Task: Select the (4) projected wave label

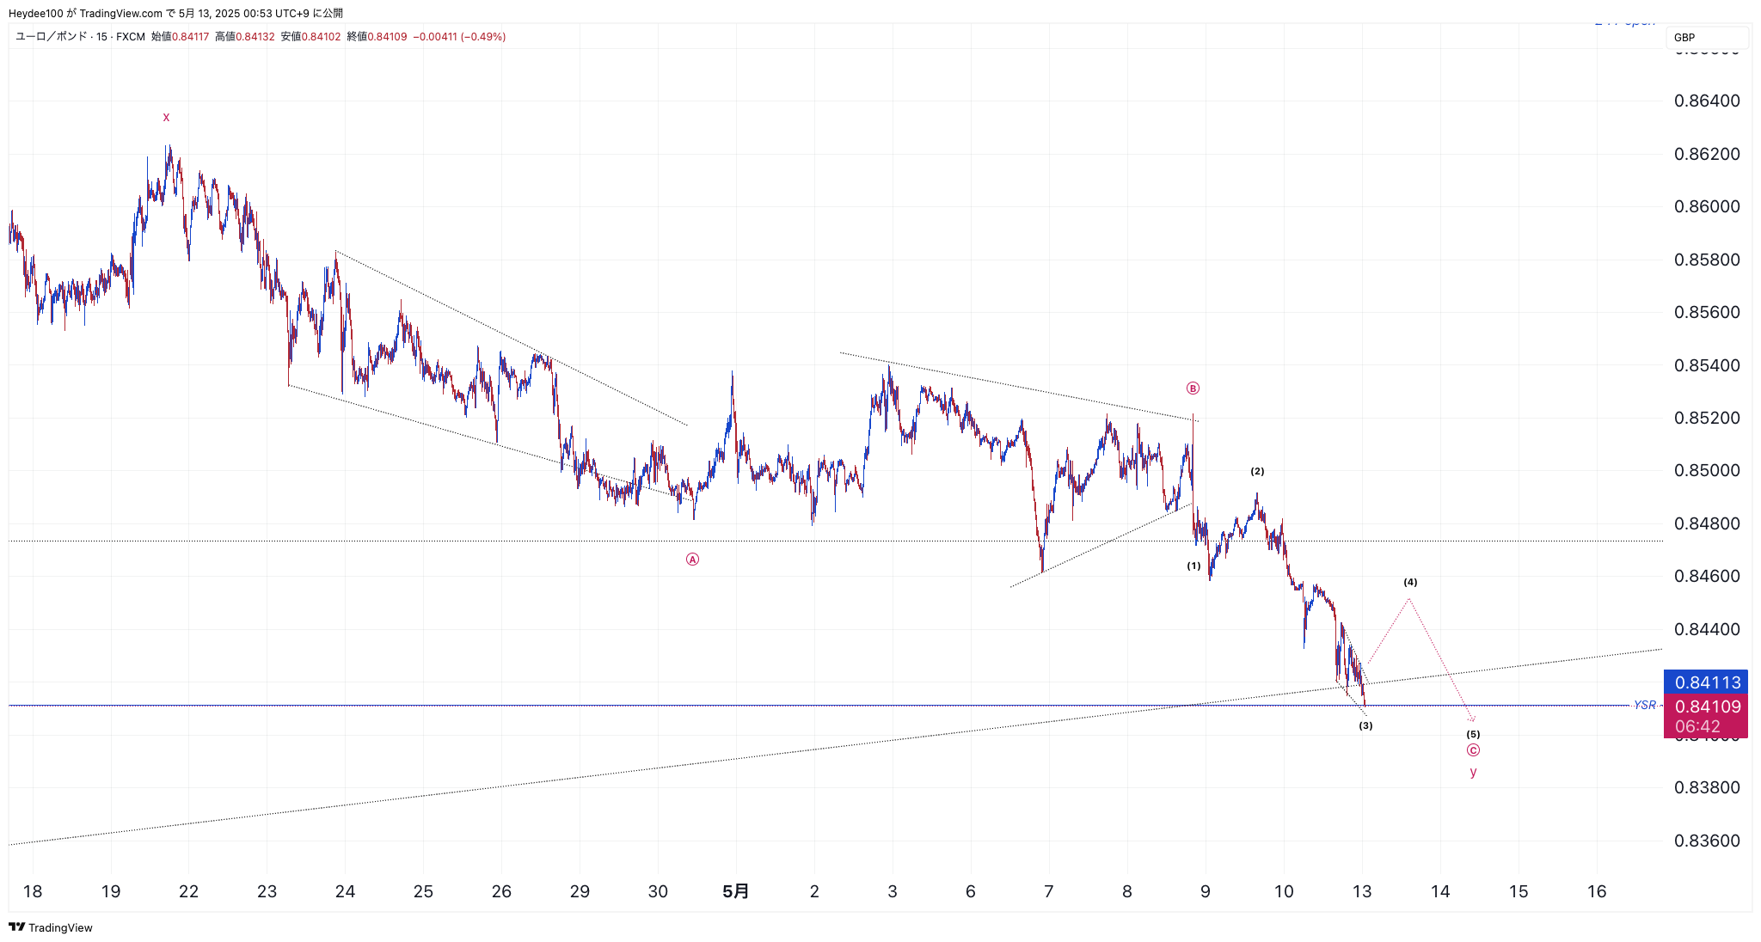Action: point(1410,582)
